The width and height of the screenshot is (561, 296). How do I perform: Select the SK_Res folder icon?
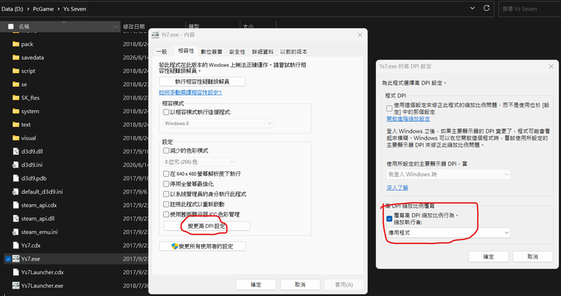coord(15,97)
